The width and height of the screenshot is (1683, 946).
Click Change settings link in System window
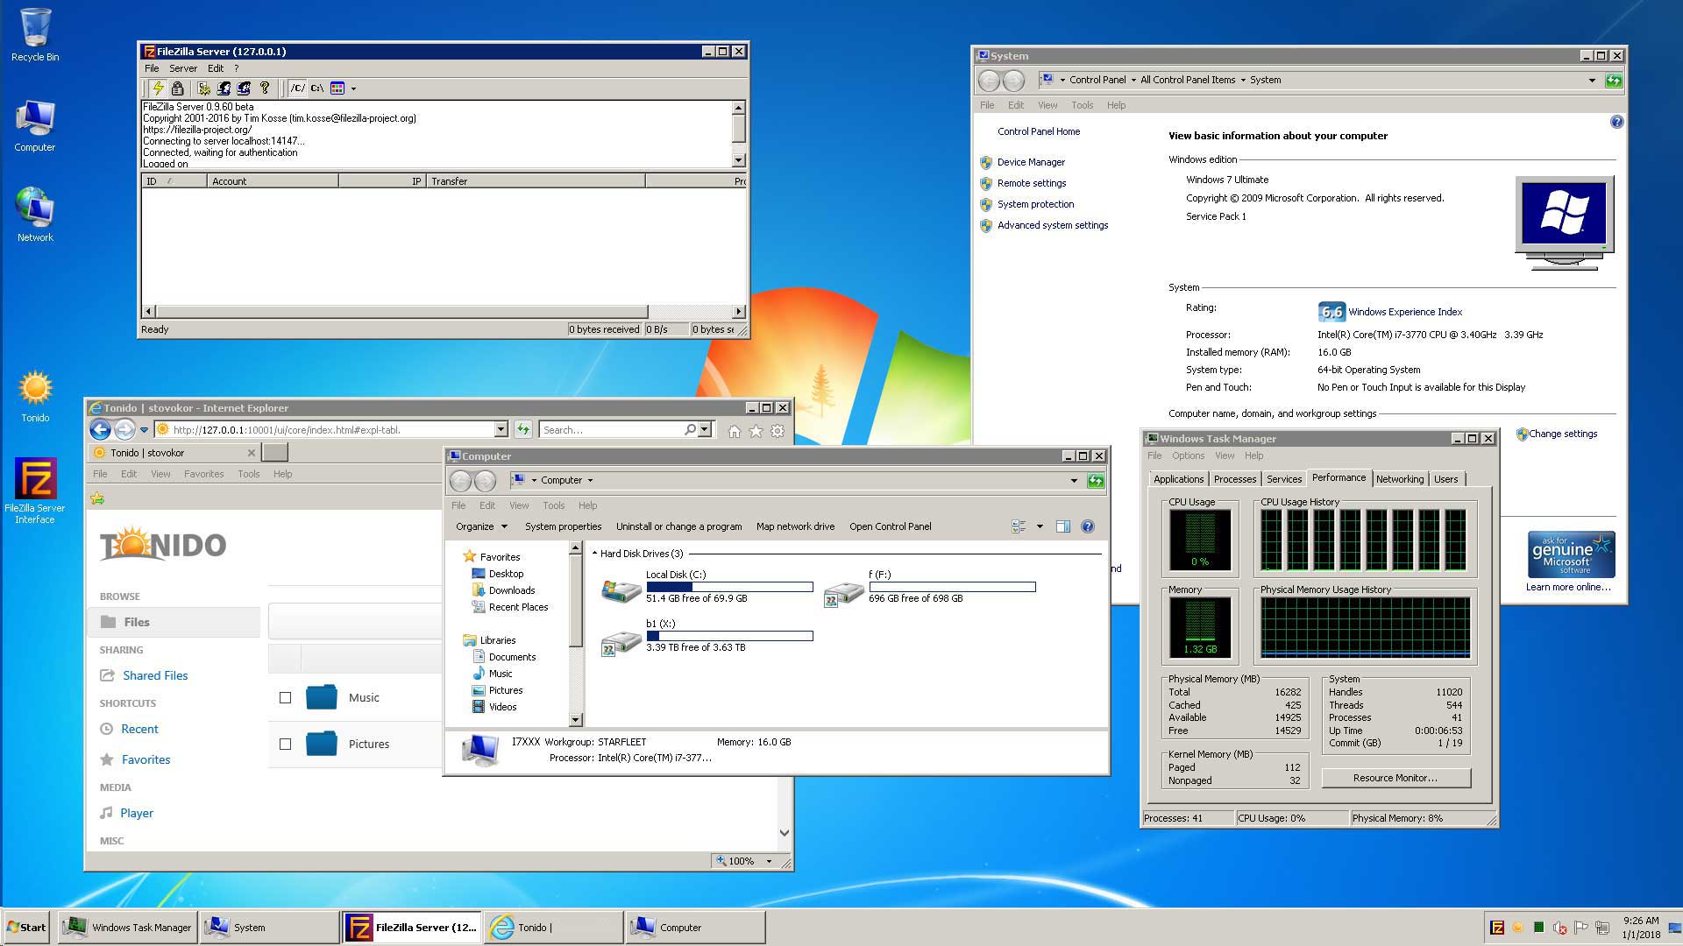[x=1563, y=434]
